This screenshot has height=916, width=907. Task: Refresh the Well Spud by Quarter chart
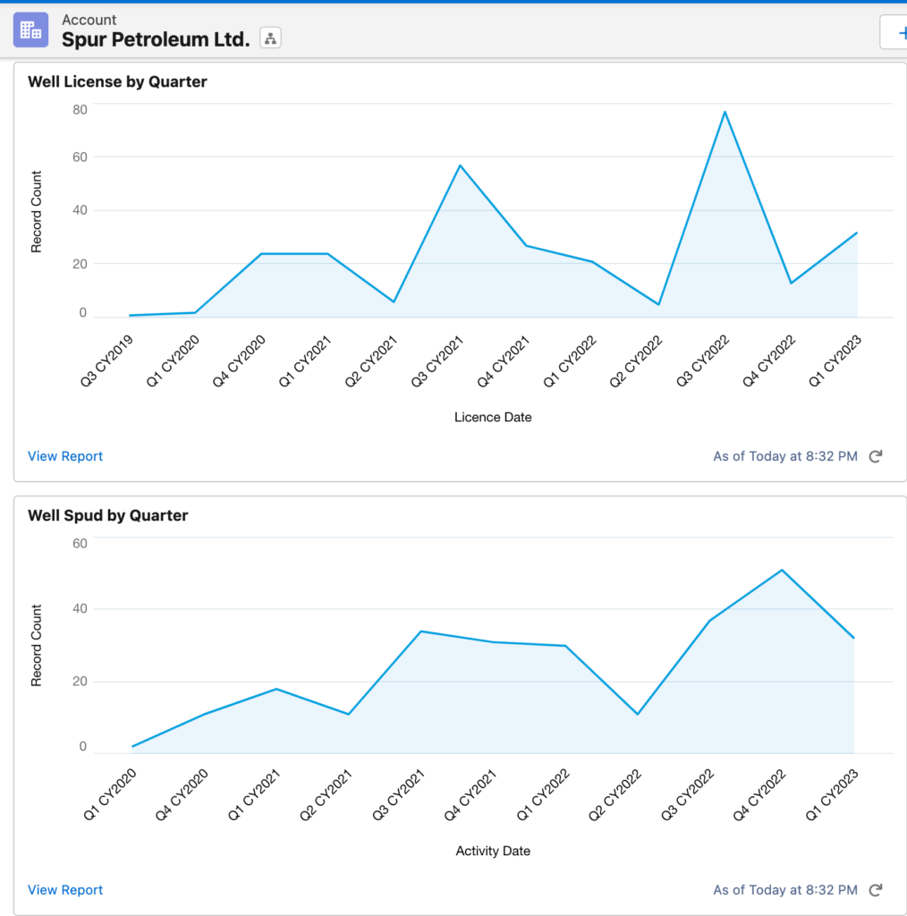click(x=875, y=890)
